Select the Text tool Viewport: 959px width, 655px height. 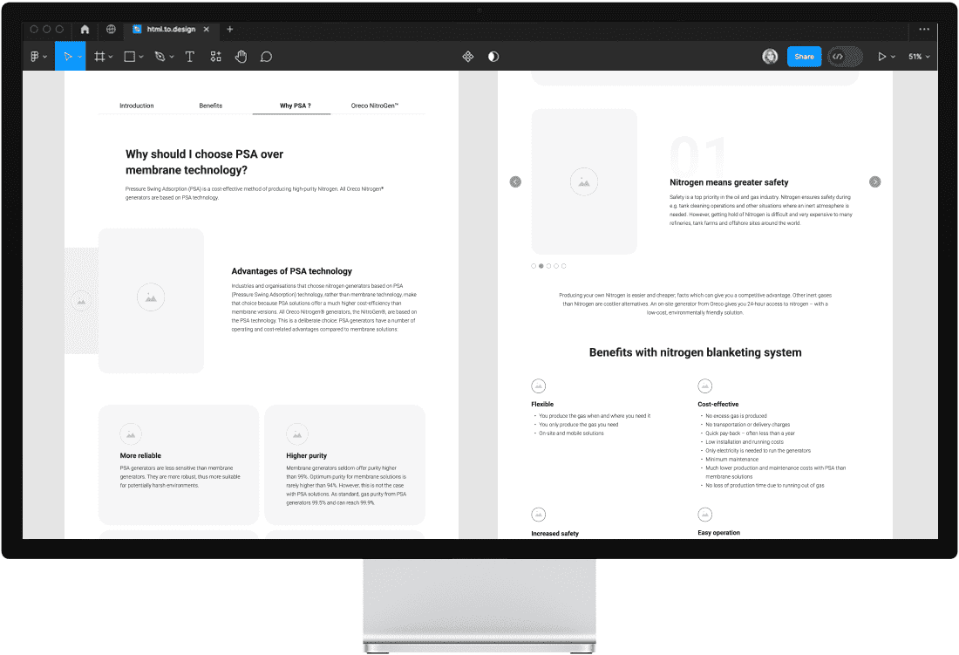click(x=189, y=57)
